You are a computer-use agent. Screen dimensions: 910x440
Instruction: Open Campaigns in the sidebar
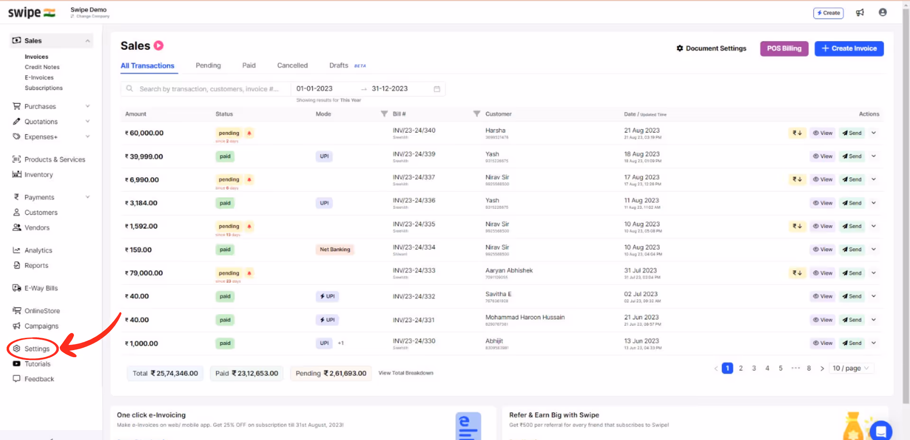click(x=42, y=326)
